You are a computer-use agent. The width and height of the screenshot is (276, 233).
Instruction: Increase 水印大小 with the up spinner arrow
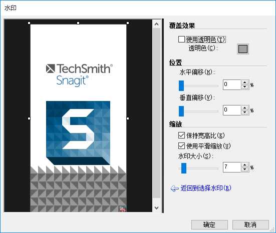point(244,165)
